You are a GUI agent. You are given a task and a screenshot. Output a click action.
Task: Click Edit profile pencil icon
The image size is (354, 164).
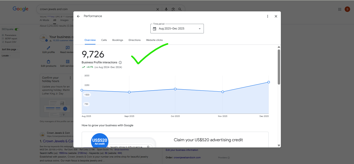tap(48, 48)
